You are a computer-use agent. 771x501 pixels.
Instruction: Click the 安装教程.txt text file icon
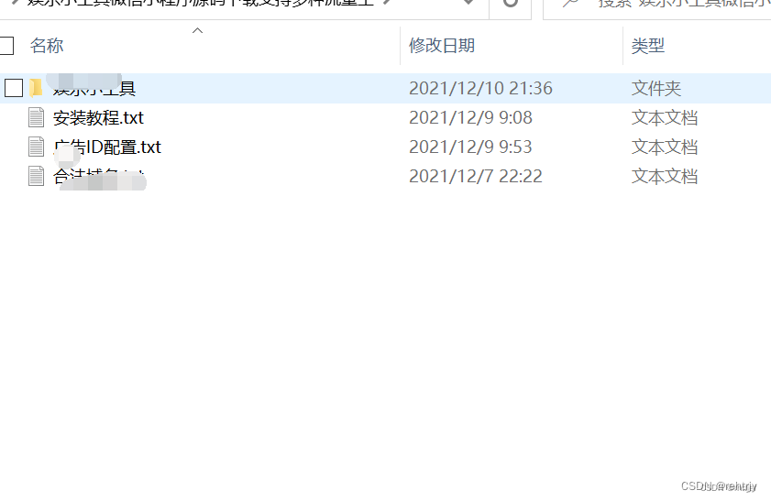36,117
